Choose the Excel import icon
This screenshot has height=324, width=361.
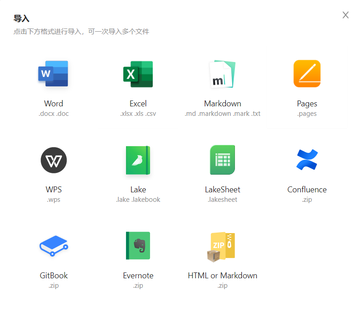[x=138, y=74]
